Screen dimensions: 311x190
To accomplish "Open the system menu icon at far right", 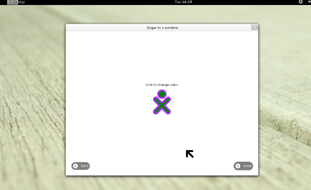I will pos(308,2).
